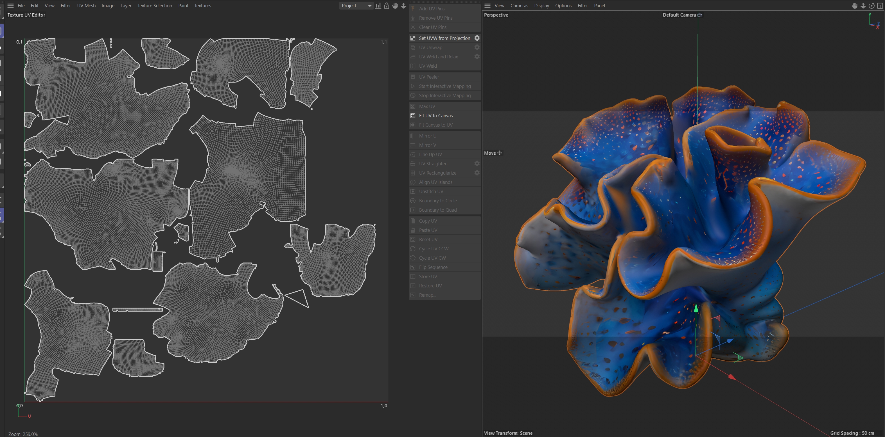Open the Texture Selection menu
Screen dimensions: 885x437
tap(155, 6)
